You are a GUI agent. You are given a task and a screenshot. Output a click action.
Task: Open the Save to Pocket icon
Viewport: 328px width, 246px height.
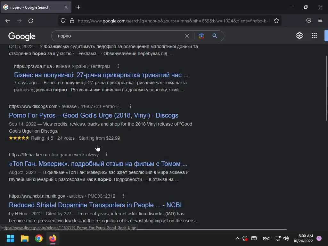tap(309, 20)
